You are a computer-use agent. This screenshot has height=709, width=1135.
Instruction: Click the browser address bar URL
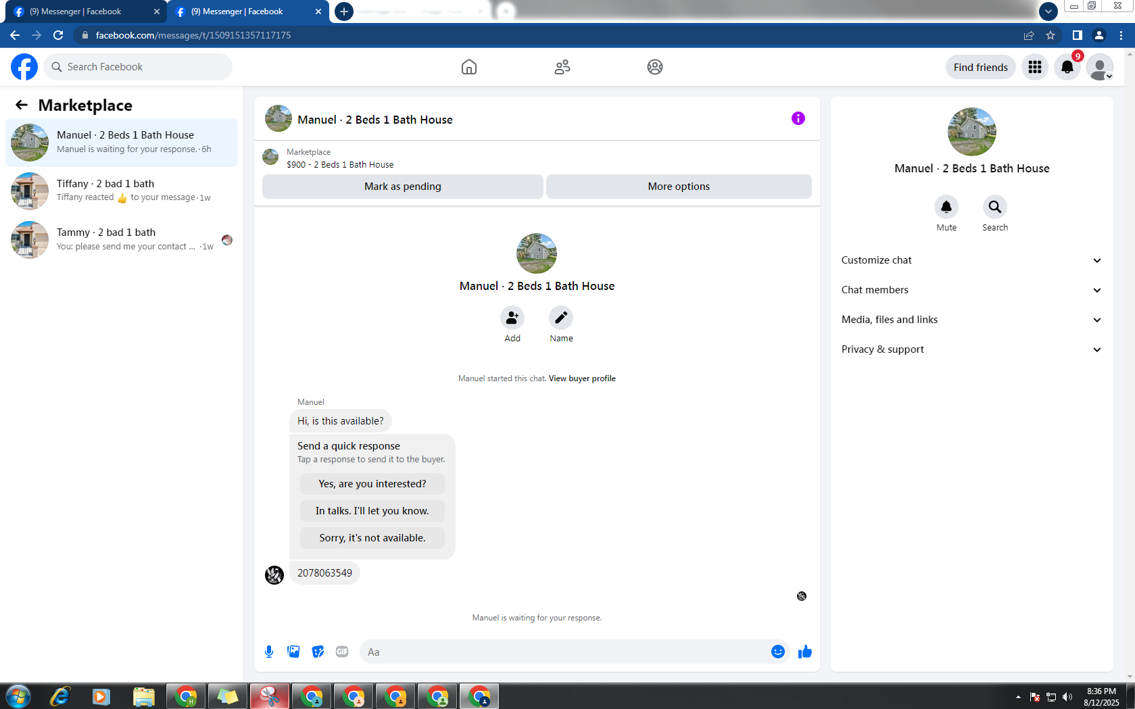pyautogui.click(x=193, y=35)
